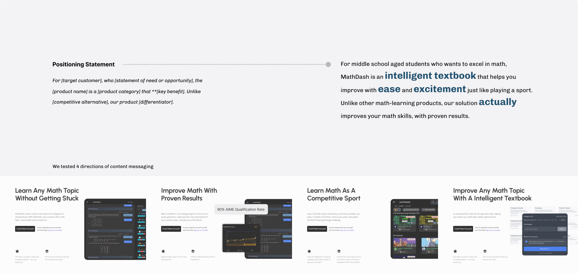Select the Educational Minis filter chip
The image size is (578, 274).
click(x=411, y=210)
